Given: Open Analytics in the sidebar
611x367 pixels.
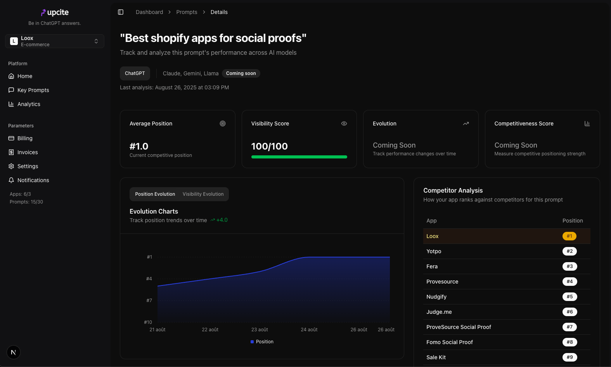Looking at the screenshot, I should click(x=55, y=104).
